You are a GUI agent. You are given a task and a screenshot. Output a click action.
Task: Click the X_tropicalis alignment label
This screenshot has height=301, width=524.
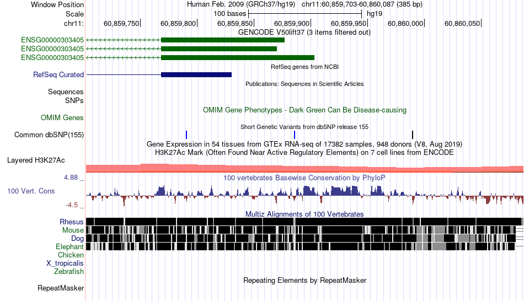click(65, 264)
